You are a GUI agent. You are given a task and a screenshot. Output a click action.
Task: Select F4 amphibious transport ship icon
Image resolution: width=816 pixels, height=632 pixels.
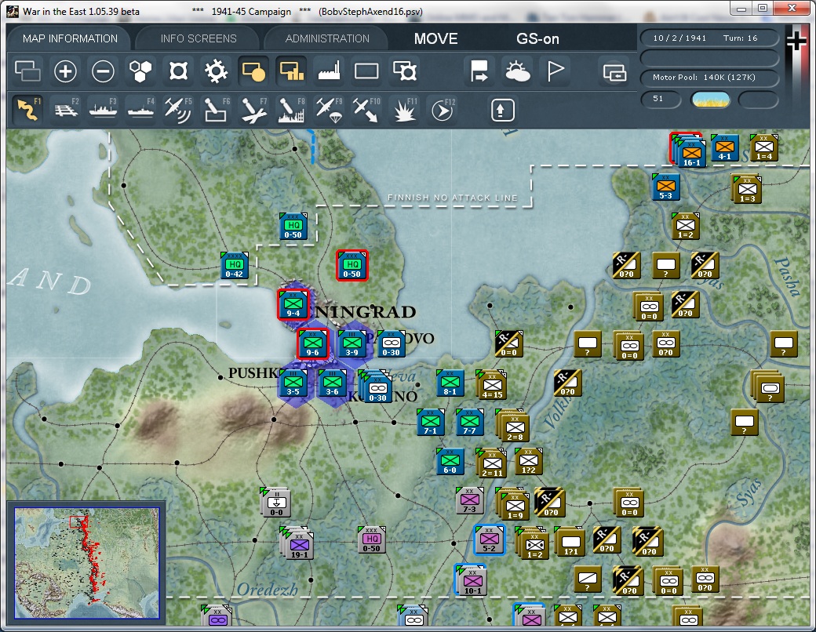(140, 109)
